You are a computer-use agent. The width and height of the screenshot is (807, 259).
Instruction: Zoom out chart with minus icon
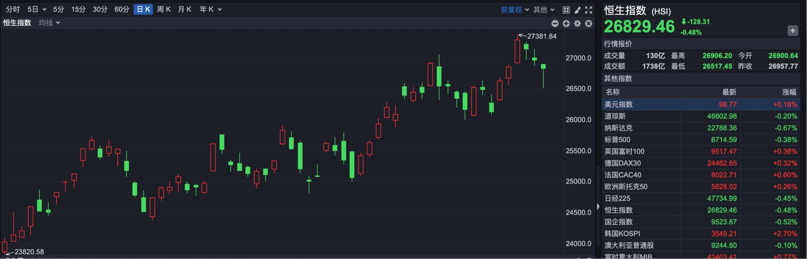tap(555, 23)
